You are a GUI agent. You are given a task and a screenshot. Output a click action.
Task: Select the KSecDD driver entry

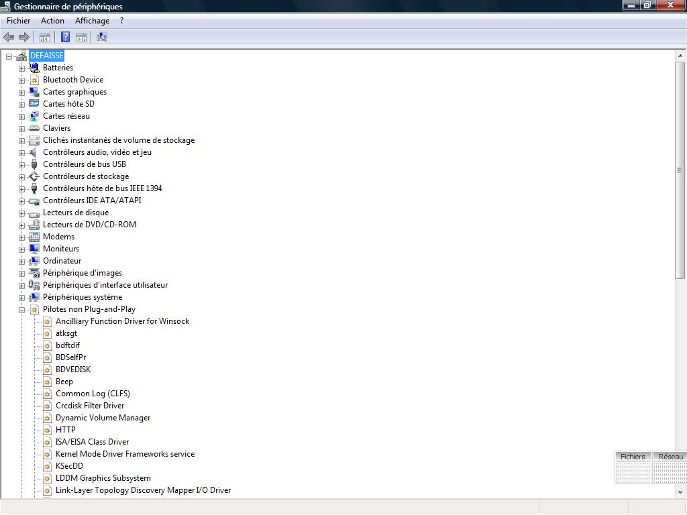pos(69,466)
